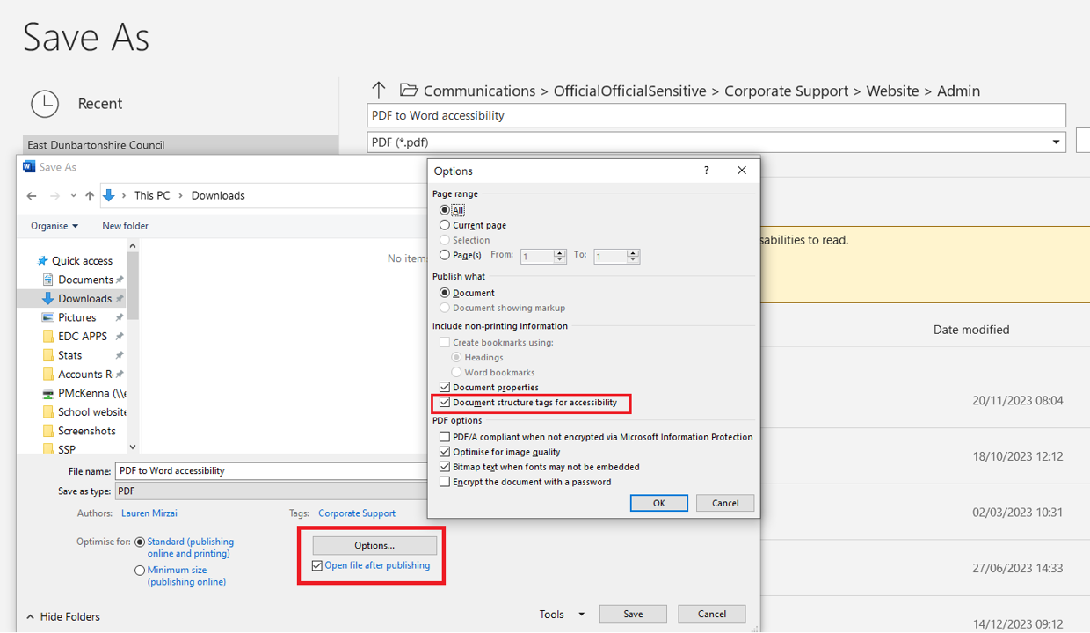Click the open folder icon before Communications
Image resolution: width=1090 pixels, height=633 pixels.
pos(408,91)
